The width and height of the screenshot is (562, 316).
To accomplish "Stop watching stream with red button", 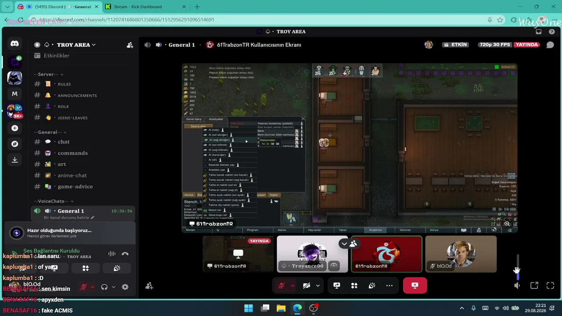I will pos(415,286).
